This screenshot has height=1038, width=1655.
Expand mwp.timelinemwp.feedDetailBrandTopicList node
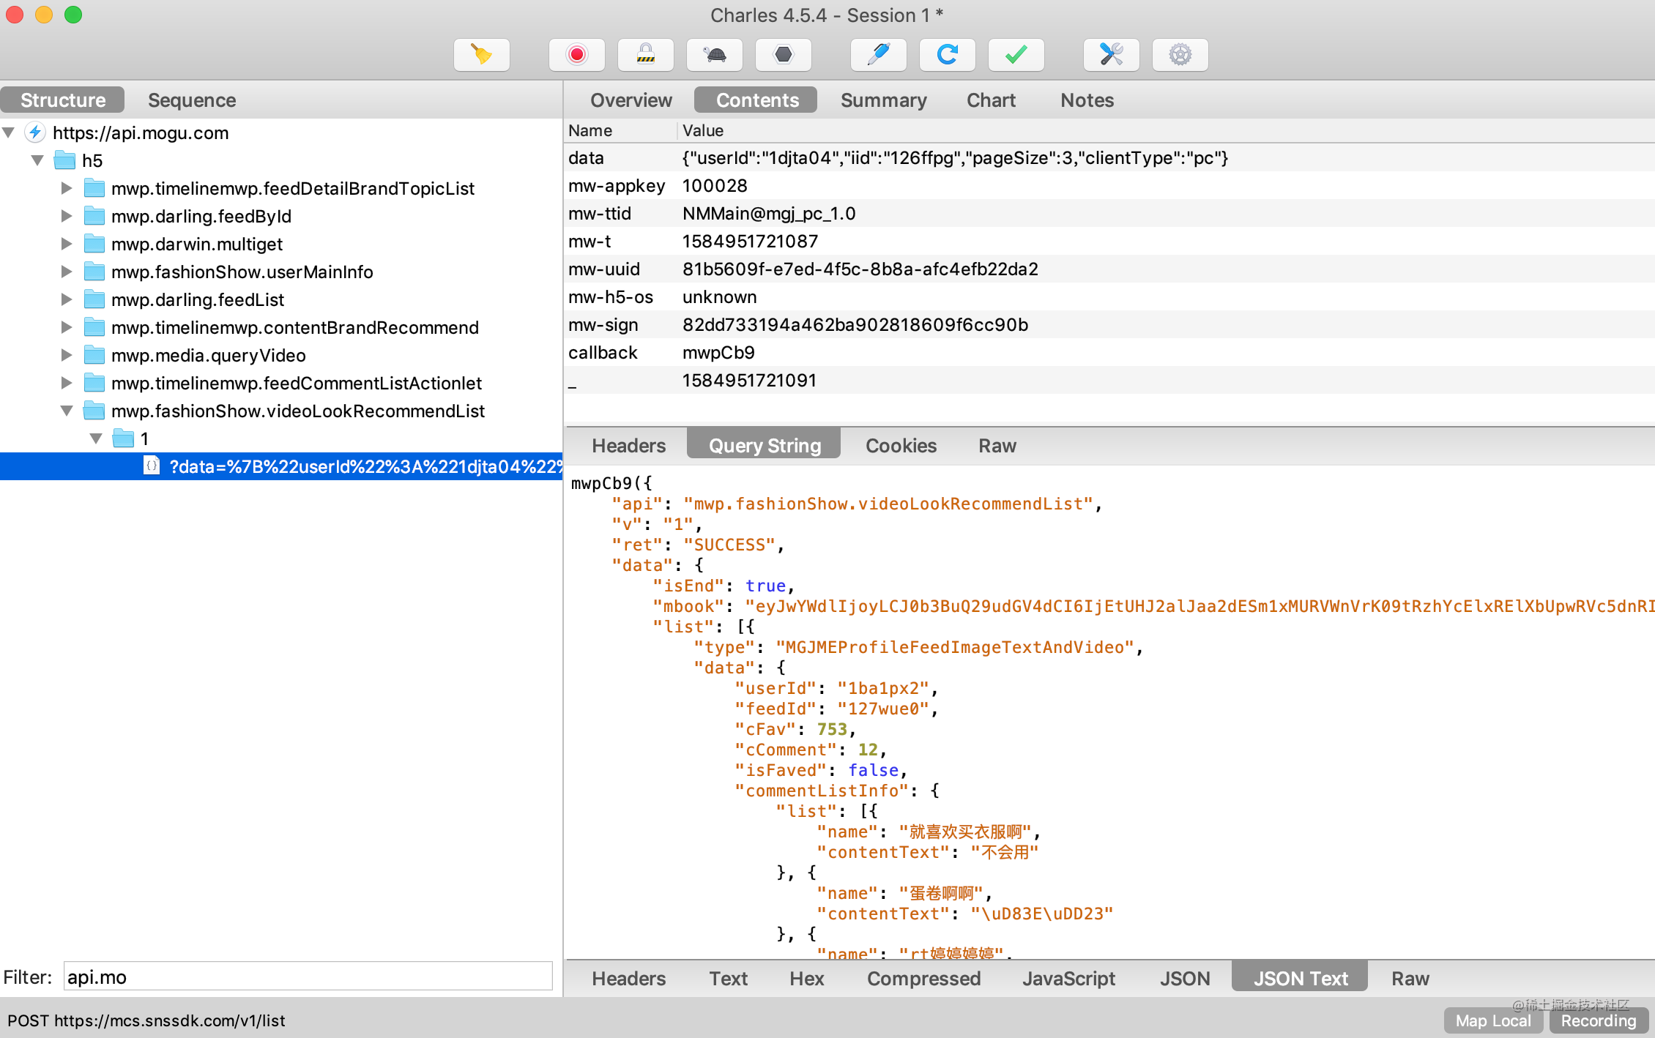click(x=67, y=188)
